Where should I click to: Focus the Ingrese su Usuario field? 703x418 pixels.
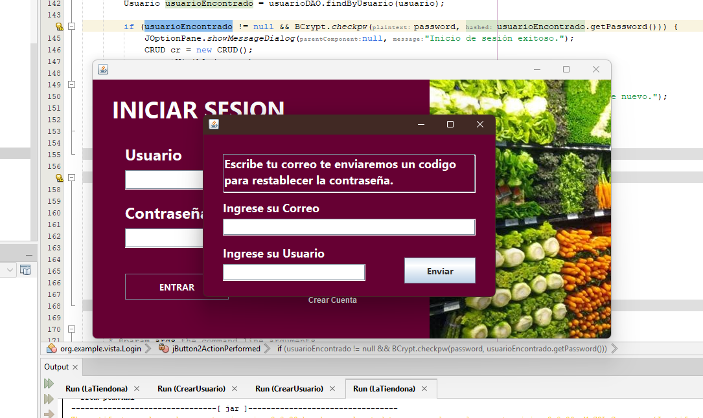[294, 272]
